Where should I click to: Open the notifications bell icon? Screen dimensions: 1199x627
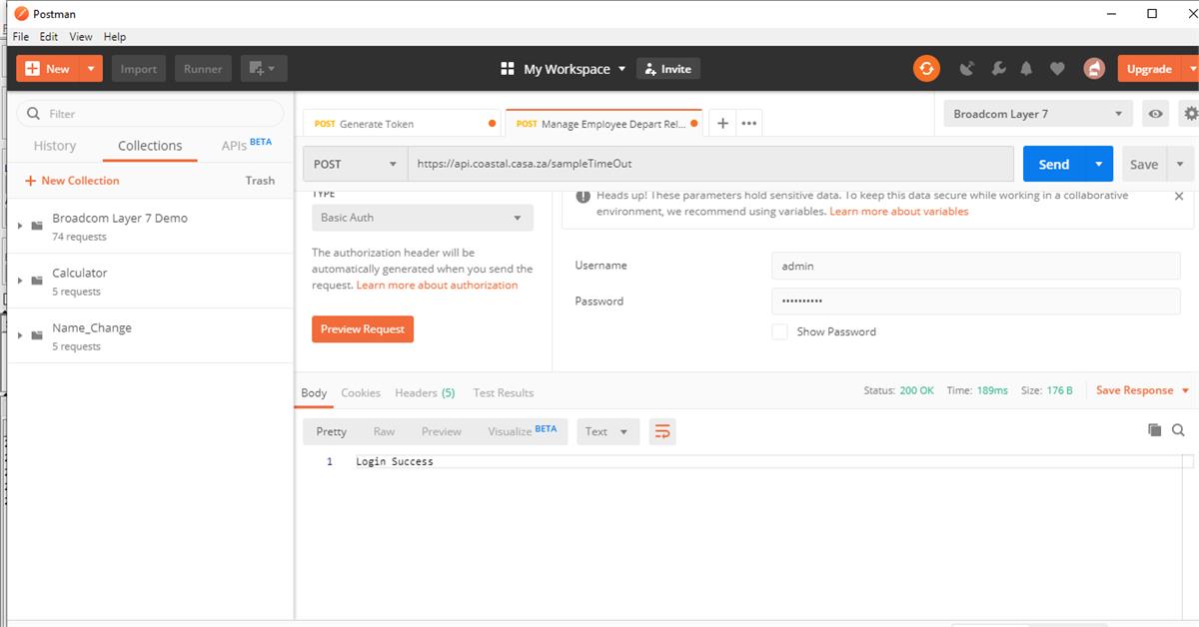pos(1027,68)
